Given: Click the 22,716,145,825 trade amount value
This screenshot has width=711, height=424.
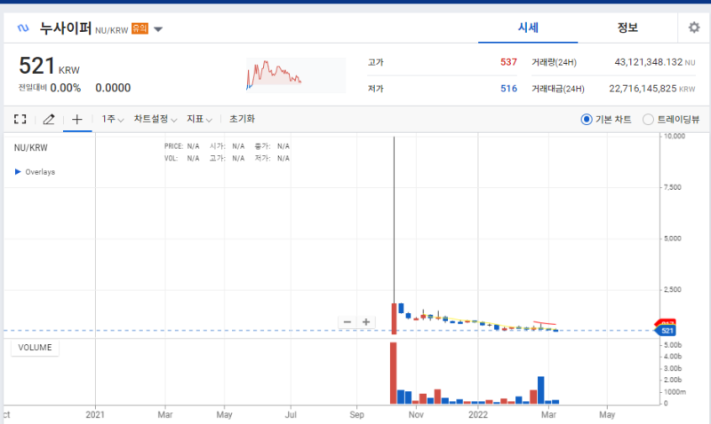Looking at the screenshot, I should pyautogui.click(x=643, y=89).
